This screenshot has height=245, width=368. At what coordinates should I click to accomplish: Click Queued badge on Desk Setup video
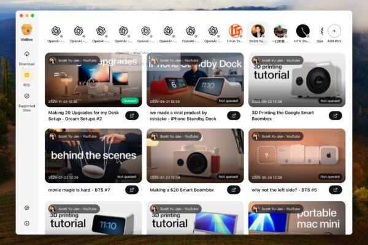pos(128,100)
